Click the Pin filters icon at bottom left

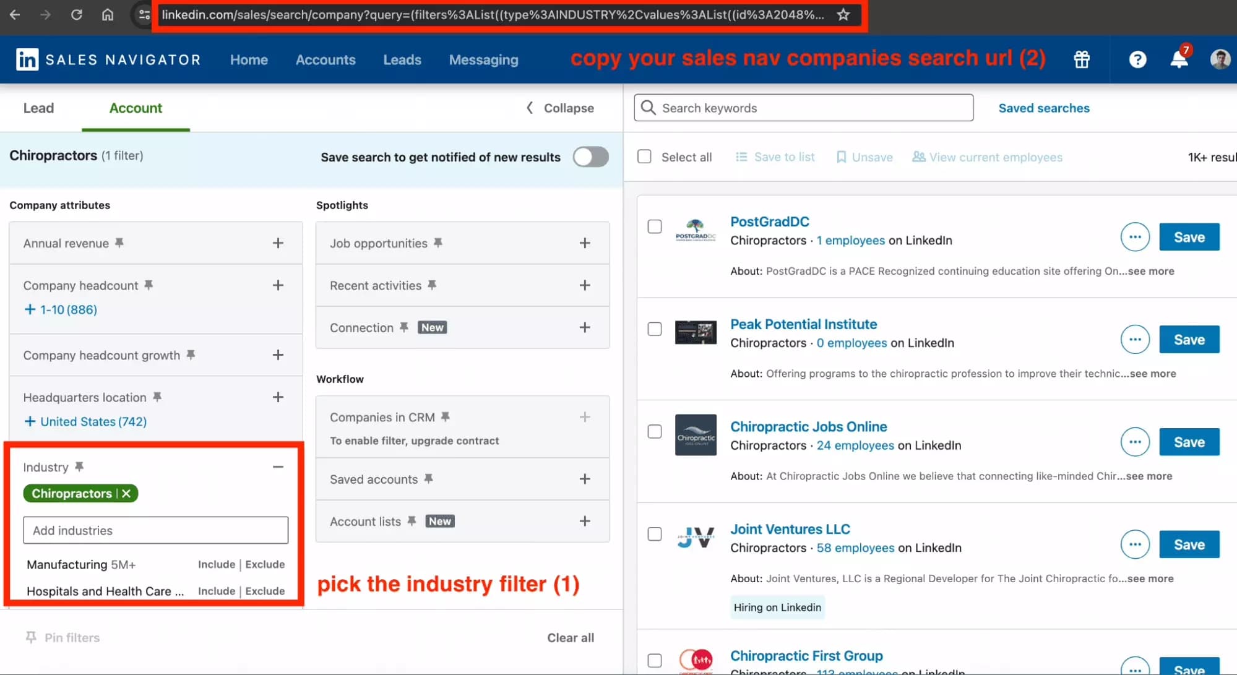click(30, 637)
